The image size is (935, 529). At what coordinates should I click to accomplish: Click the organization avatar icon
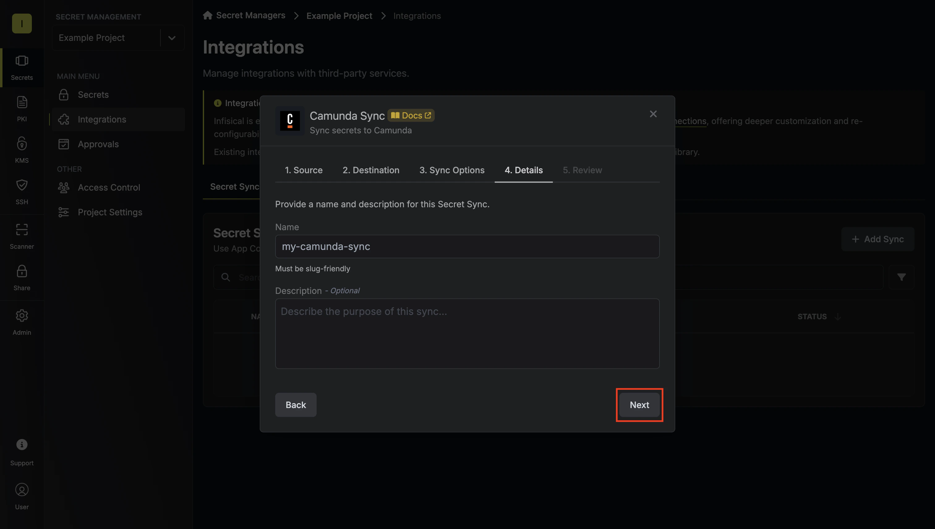coord(22,24)
